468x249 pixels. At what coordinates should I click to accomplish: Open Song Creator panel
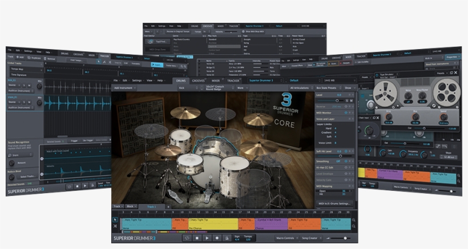311,238
